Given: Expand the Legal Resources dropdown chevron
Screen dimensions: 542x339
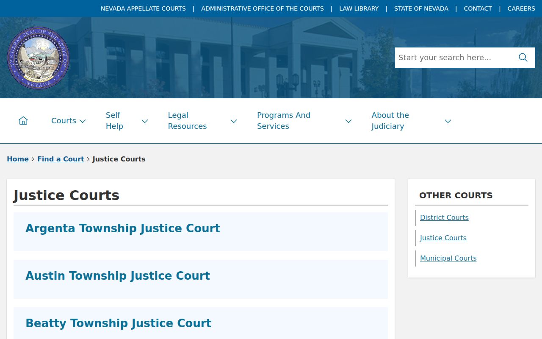Looking at the screenshot, I should [x=234, y=121].
